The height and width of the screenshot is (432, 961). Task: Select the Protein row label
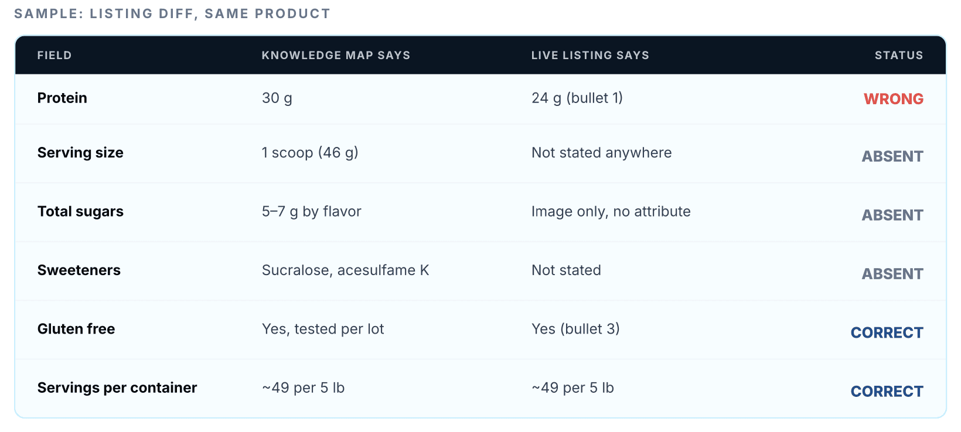click(62, 98)
